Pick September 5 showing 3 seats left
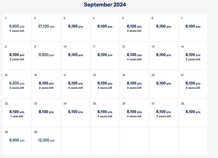 pos(134,27)
